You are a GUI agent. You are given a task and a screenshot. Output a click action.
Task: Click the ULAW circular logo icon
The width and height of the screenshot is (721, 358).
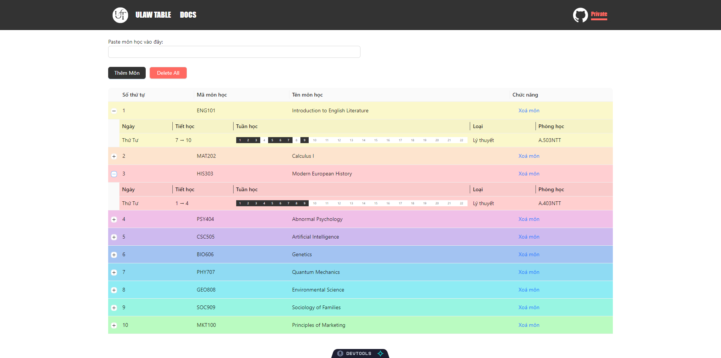click(x=120, y=15)
